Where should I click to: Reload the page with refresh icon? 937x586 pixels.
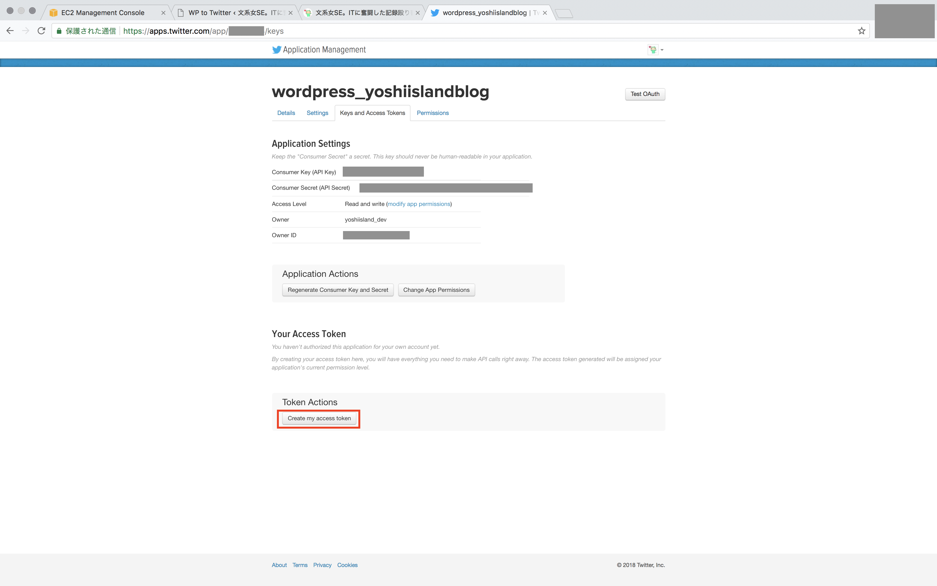point(42,31)
